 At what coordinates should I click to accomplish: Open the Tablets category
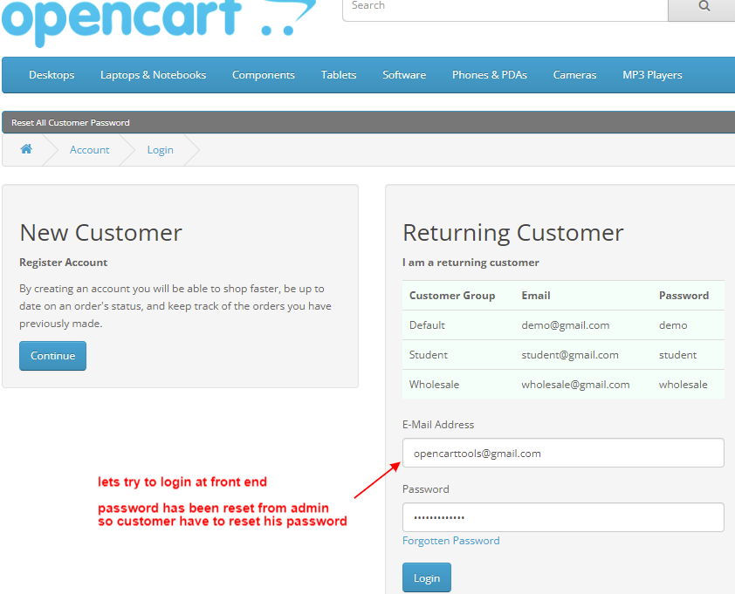[339, 75]
